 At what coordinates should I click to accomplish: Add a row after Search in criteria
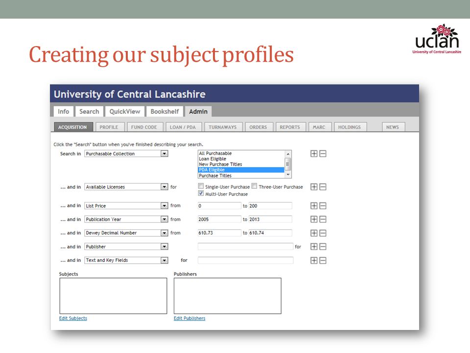point(314,153)
